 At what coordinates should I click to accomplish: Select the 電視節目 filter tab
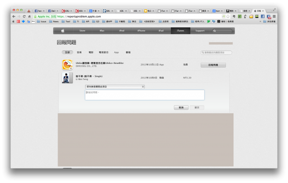coord(103,52)
